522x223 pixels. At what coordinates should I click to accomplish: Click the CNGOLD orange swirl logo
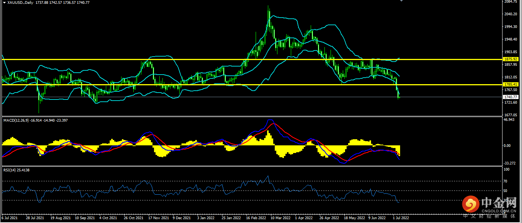[x=470, y=205]
